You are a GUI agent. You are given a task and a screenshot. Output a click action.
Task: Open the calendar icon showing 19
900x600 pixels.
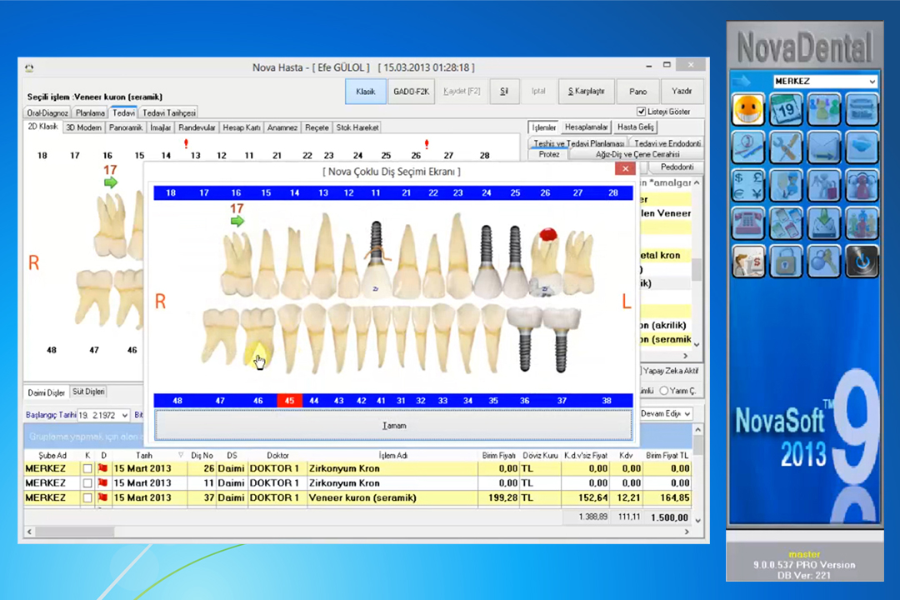[785, 110]
